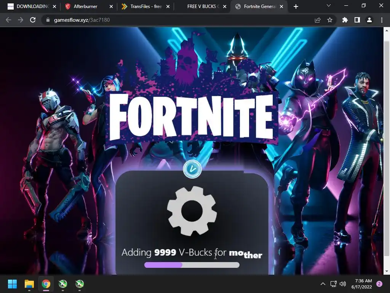390x293 pixels.
Task: Go forward to next page
Action: 21,20
